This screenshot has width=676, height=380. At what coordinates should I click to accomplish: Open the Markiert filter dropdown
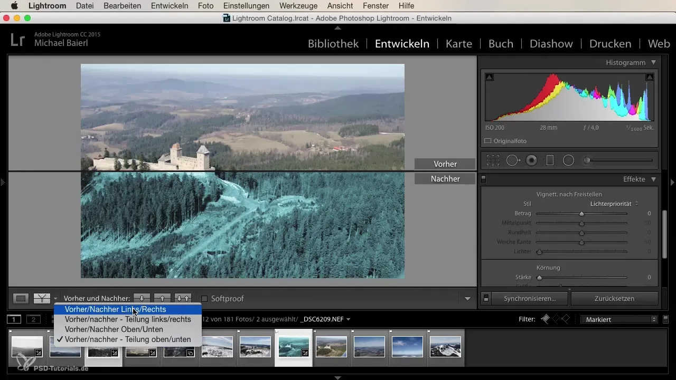coord(618,319)
